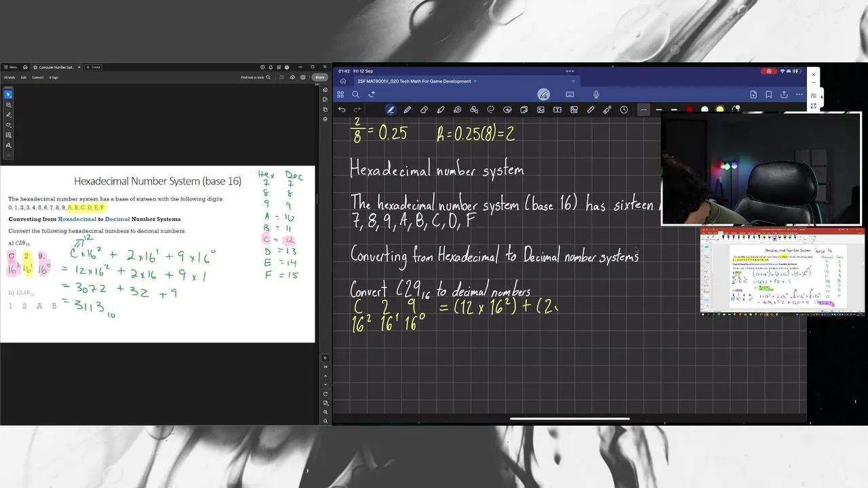The height and width of the screenshot is (488, 868).
Task: Select the lasso tool
Action: coord(491,110)
